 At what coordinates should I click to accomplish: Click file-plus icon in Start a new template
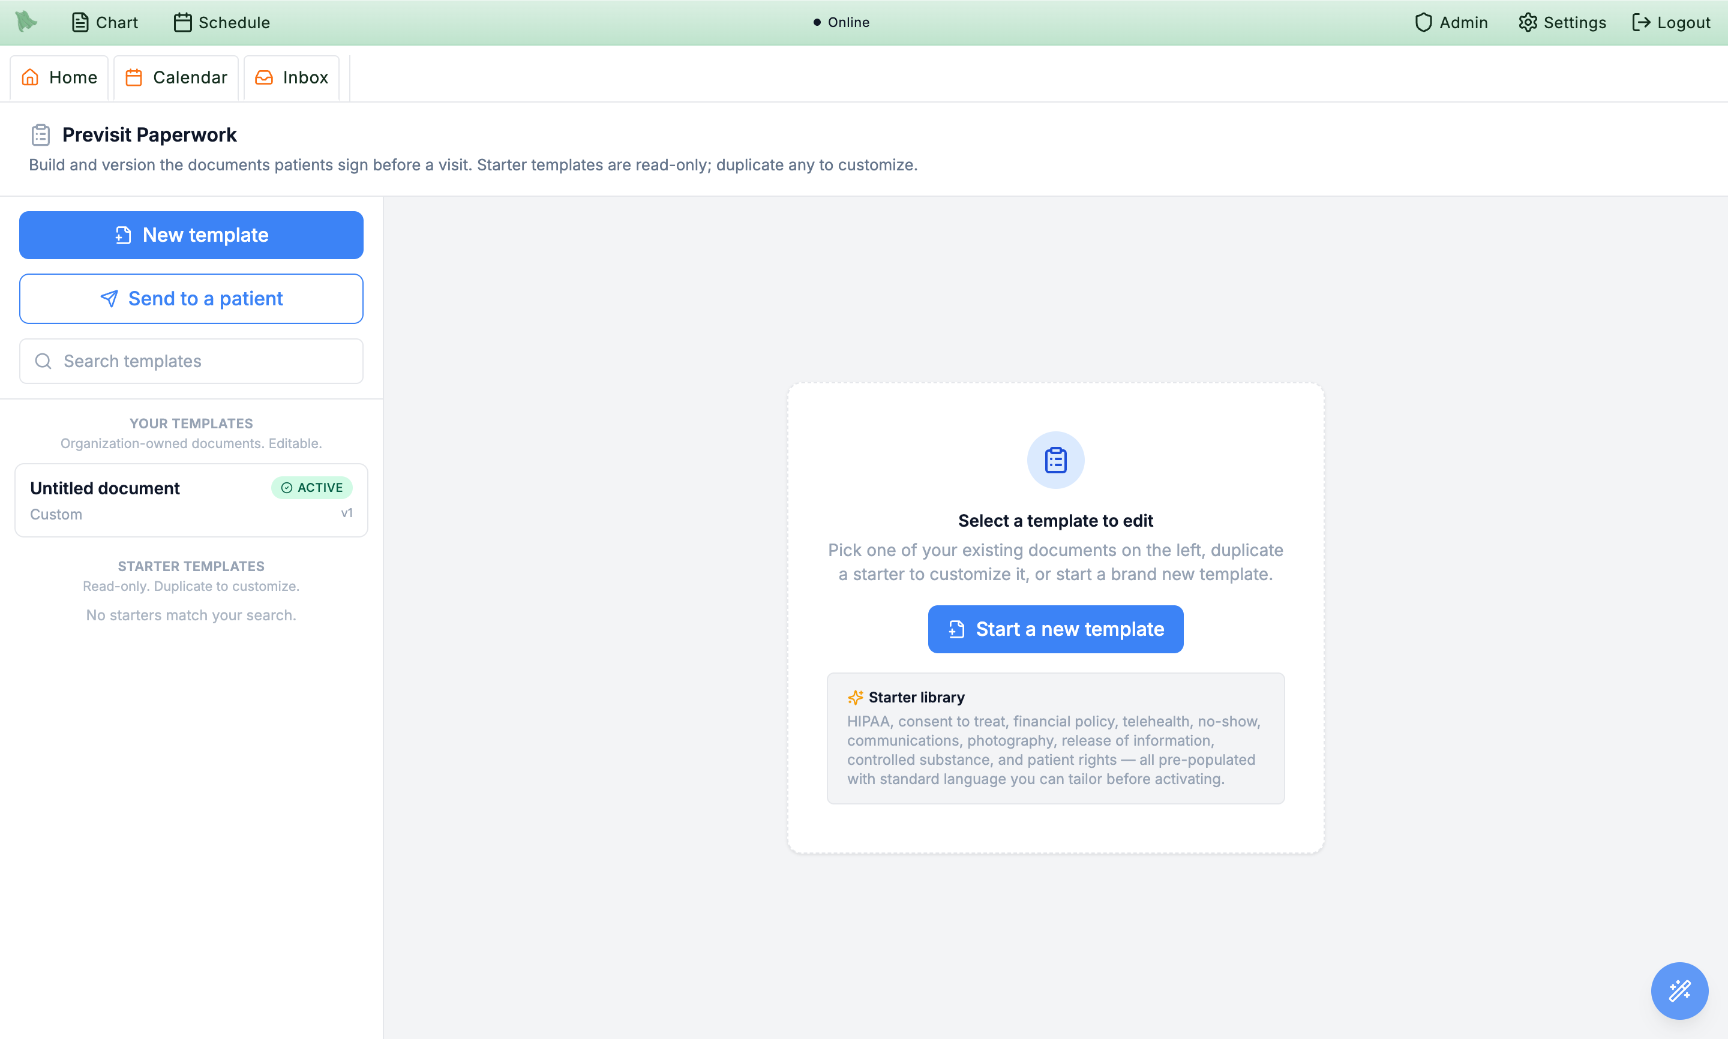click(957, 629)
